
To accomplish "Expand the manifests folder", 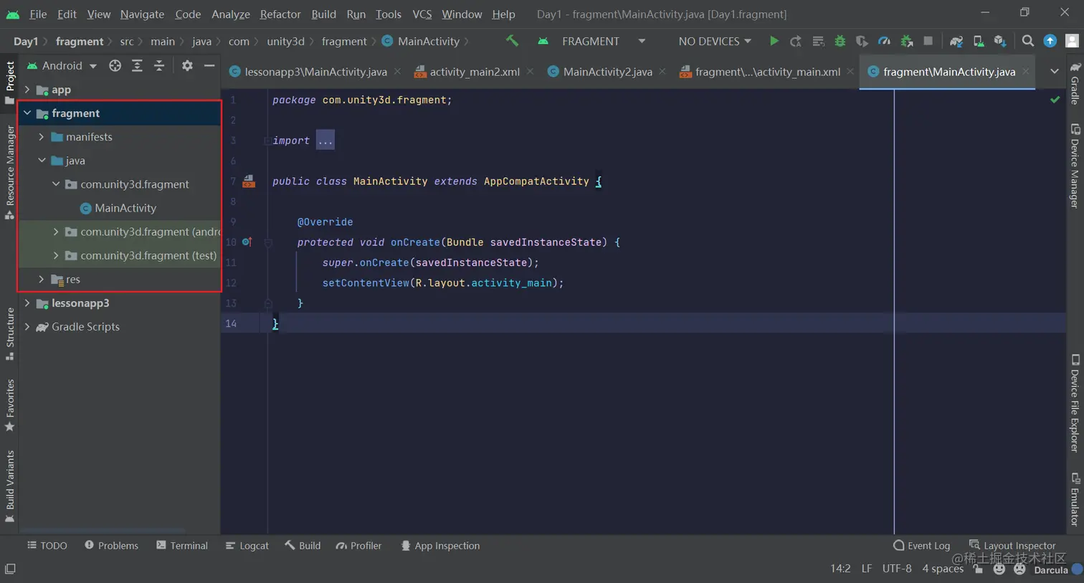I will [42, 137].
